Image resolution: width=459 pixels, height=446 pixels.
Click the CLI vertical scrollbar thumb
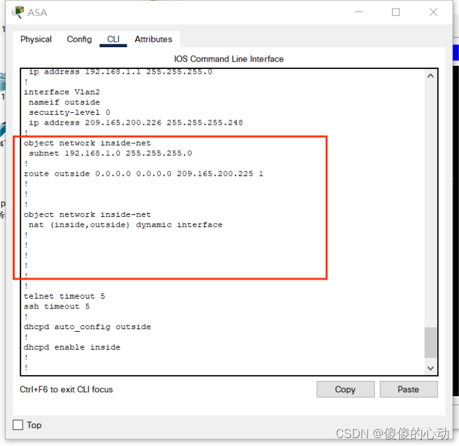pos(430,342)
